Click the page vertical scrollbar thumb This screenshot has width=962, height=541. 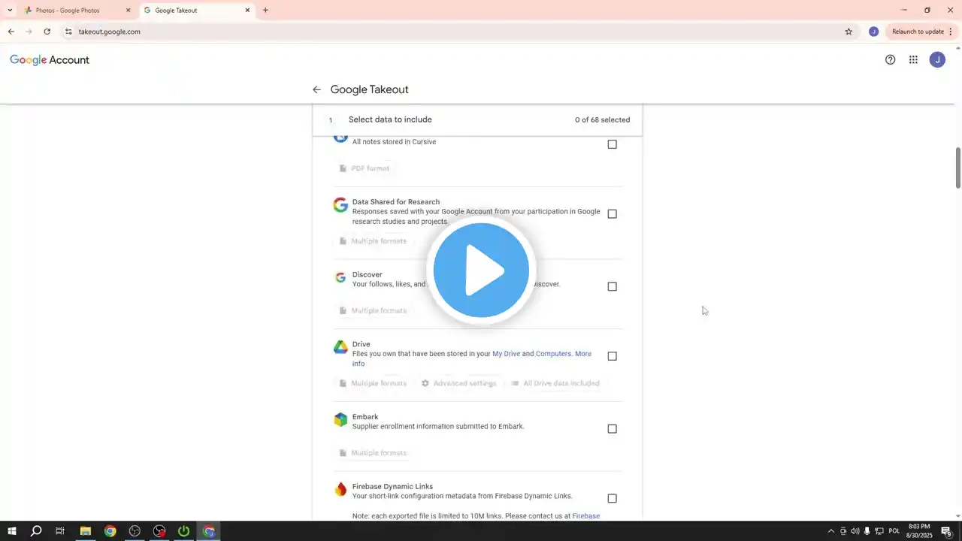tap(958, 168)
